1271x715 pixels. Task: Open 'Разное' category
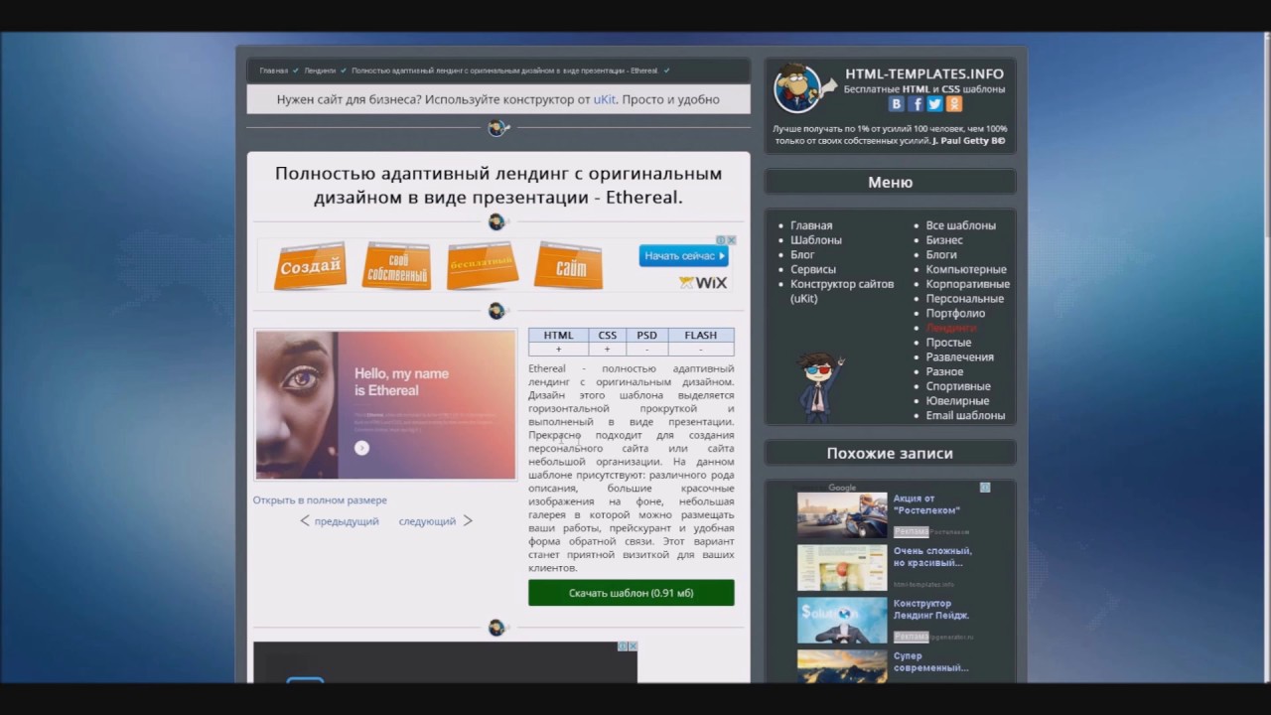coord(944,371)
